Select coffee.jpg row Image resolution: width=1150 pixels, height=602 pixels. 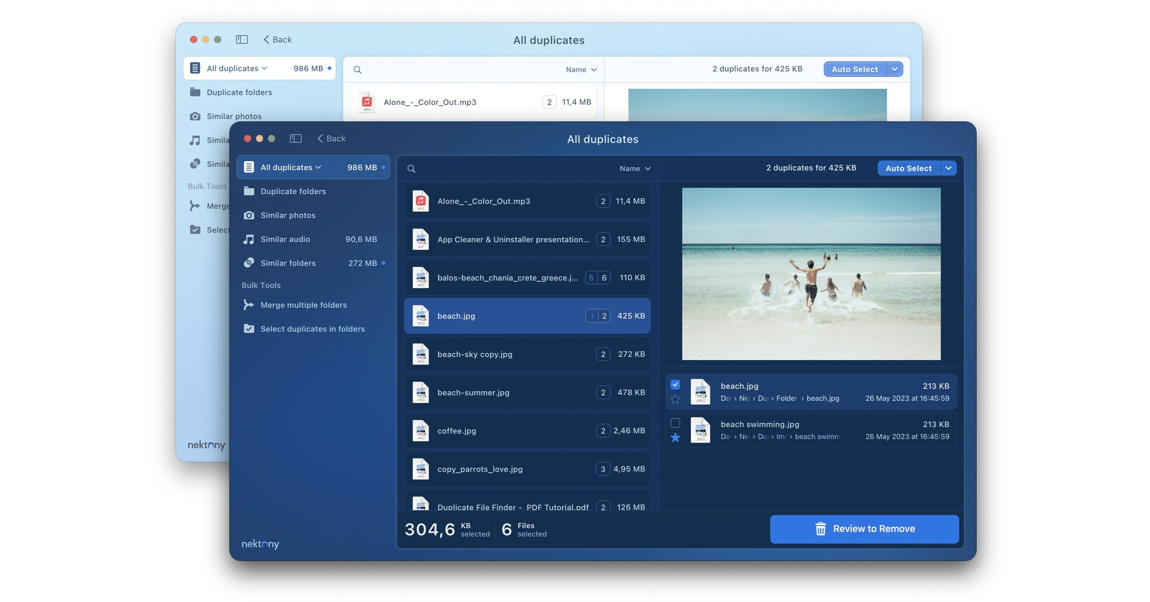(527, 431)
